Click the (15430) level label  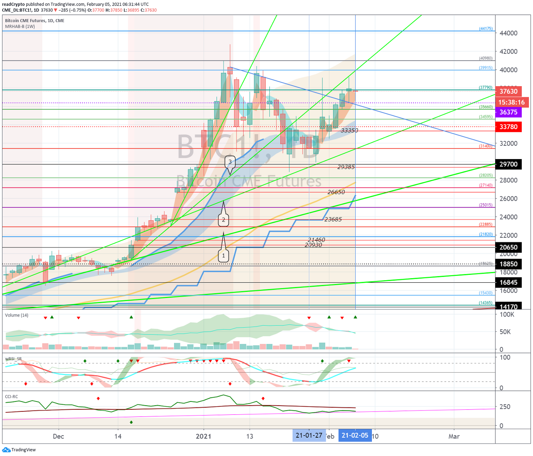(486, 293)
